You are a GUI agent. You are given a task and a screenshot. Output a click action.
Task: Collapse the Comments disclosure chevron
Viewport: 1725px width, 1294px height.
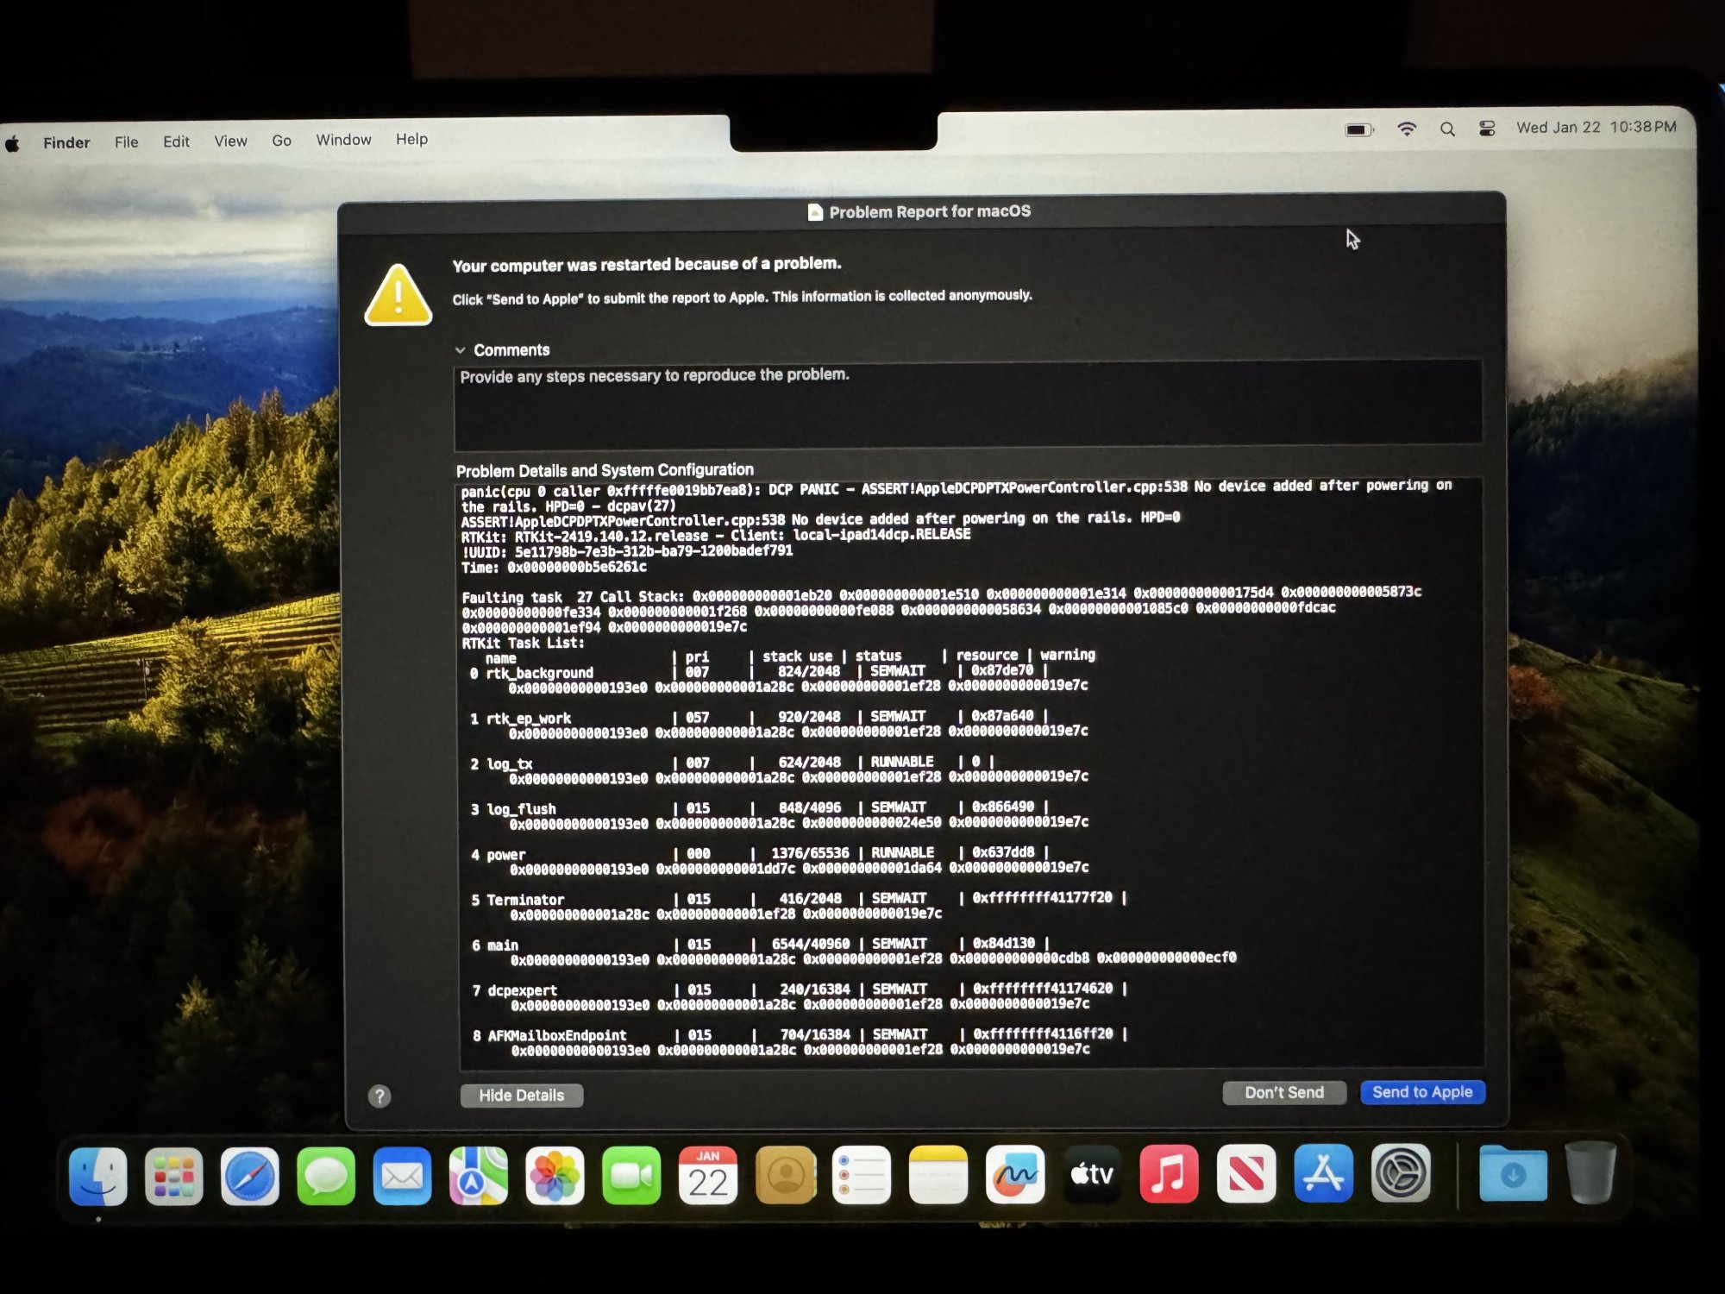(461, 350)
